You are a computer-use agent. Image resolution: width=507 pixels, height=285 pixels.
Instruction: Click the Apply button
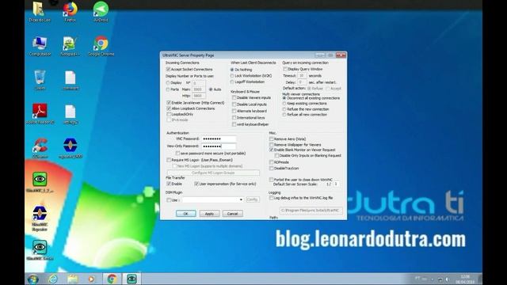(x=209, y=214)
